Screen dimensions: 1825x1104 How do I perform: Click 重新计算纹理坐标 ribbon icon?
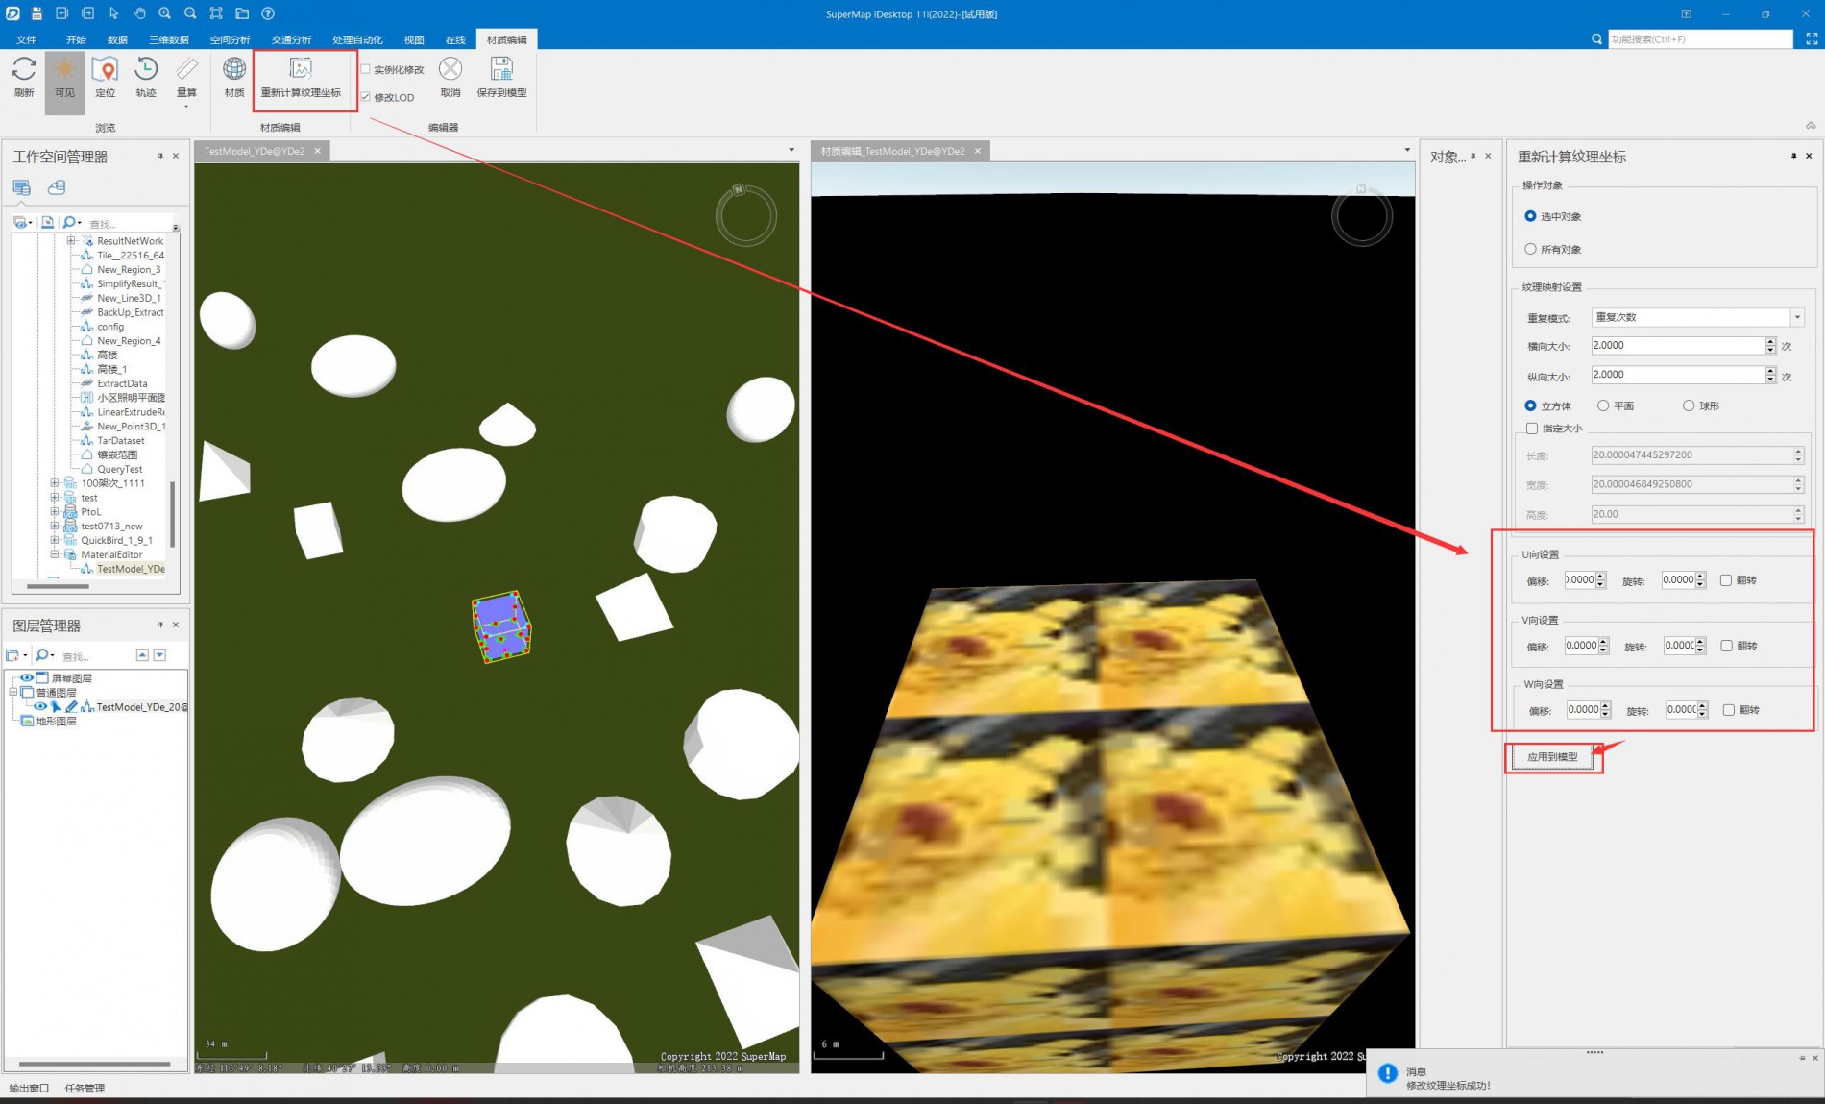(x=301, y=70)
